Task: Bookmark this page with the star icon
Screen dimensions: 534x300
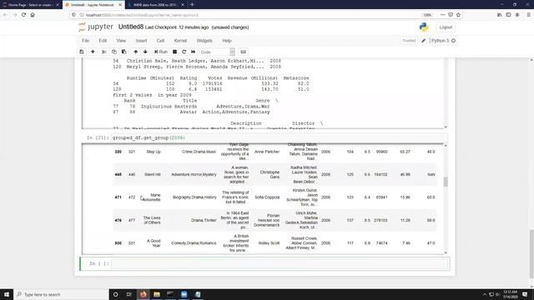Action: (x=458, y=15)
